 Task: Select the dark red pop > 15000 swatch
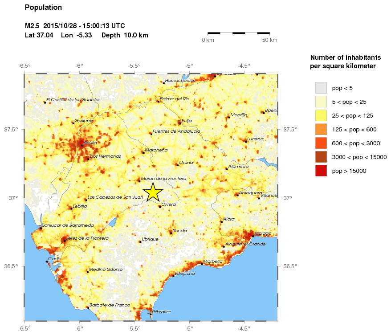[321, 171]
